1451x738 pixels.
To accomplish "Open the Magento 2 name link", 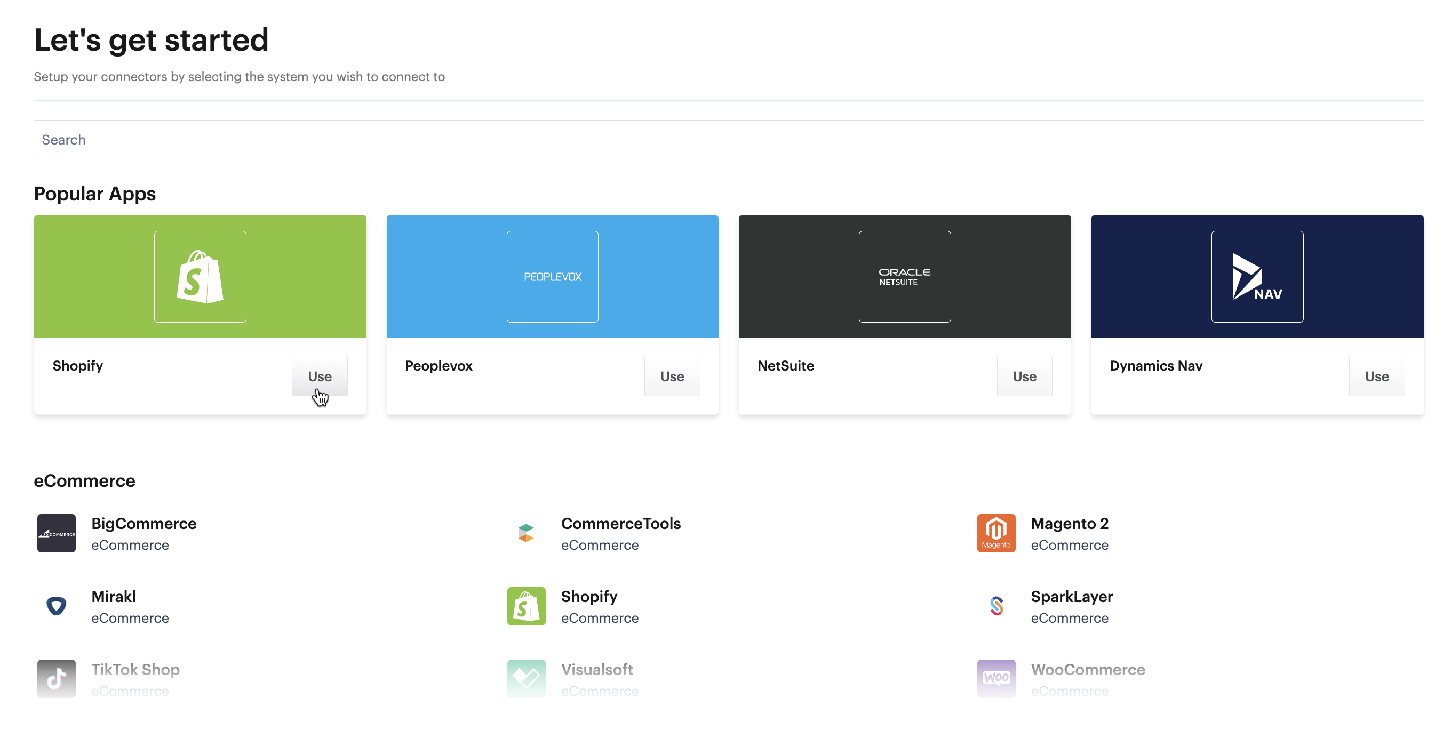I will [x=1070, y=524].
